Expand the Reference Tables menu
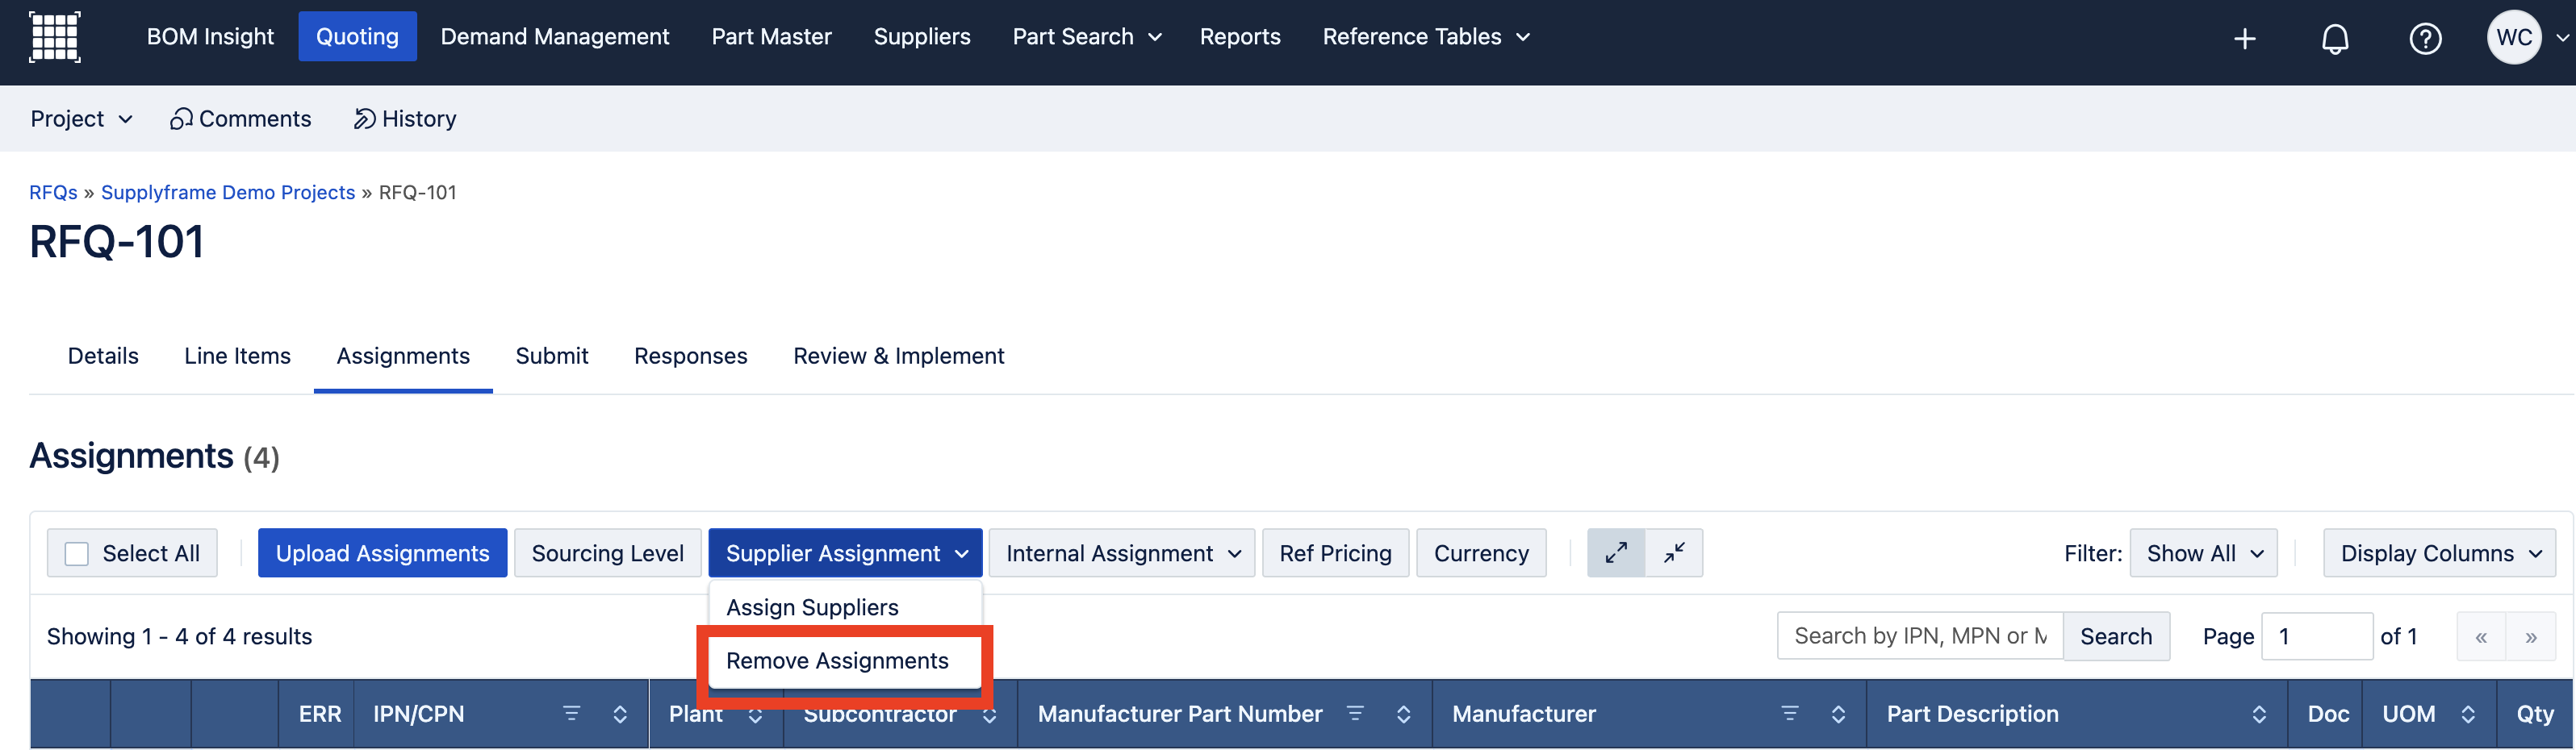The image size is (2576, 750). [1426, 37]
